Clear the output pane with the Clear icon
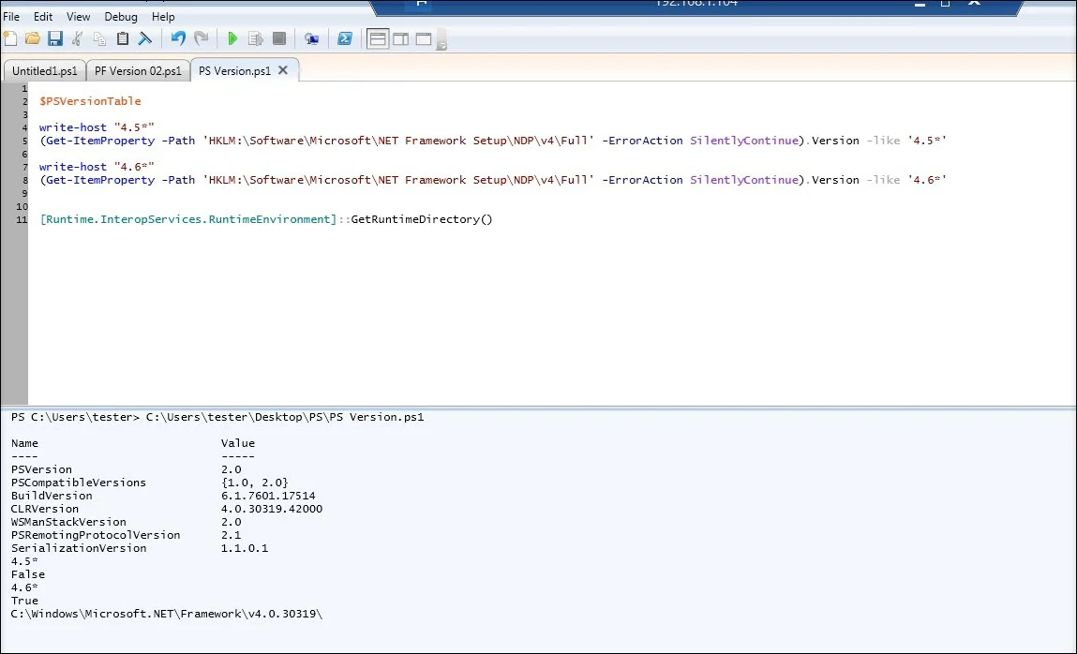Viewport: 1077px width, 654px height. click(x=145, y=38)
